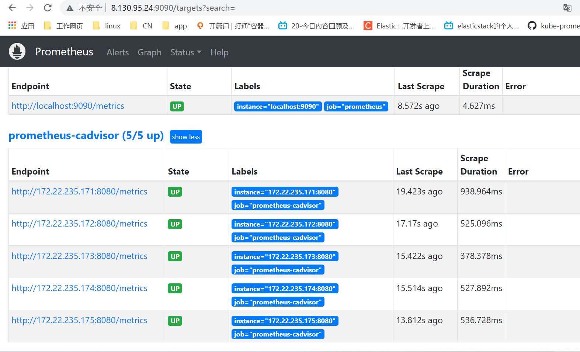Select the 17.17s ago last scrape value
The width and height of the screenshot is (580, 352).
(x=417, y=224)
